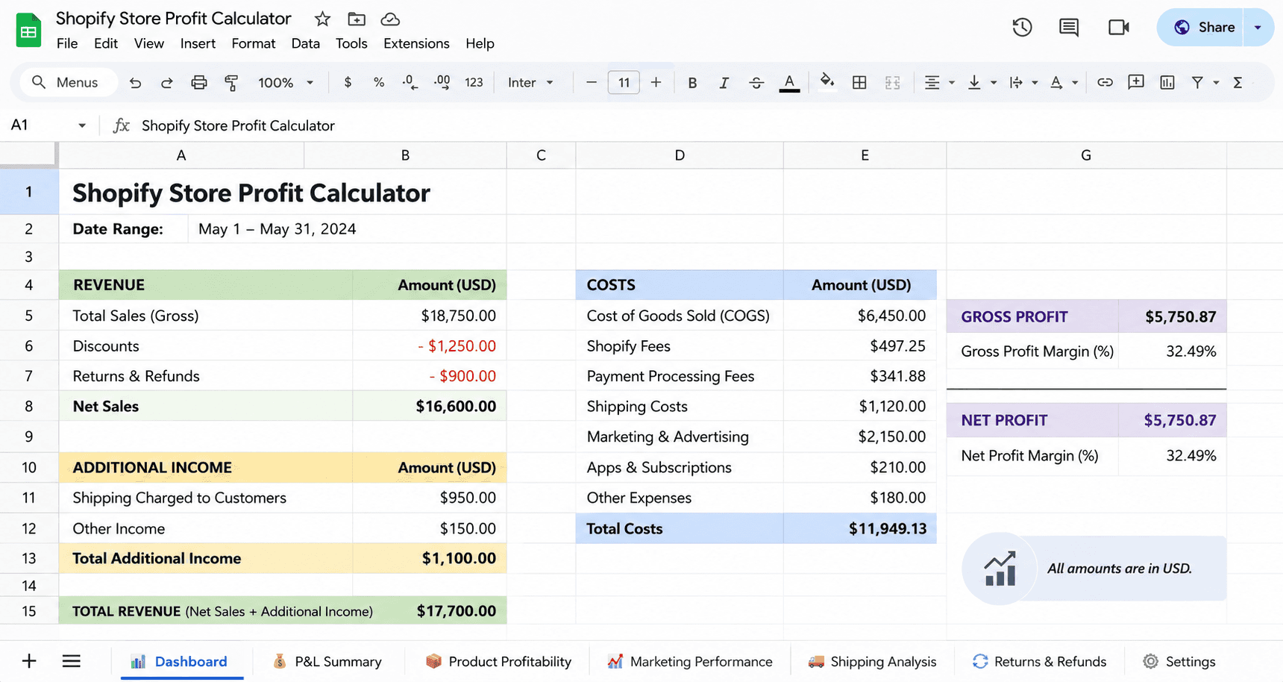The height and width of the screenshot is (682, 1283).
Task: Decrease decimal places icon
Action: [410, 83]
